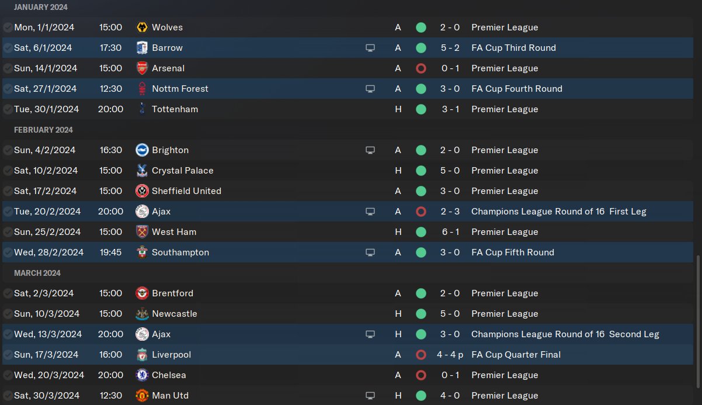Viewport: 702px width, 405px height.
Task: Click the Man Utd club badge
Action: pyautogui.click(x=141, y=396)
